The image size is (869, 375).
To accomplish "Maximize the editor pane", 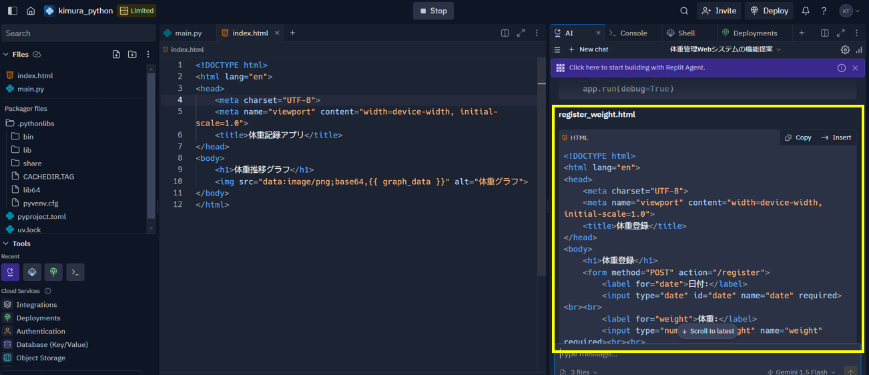I will [521, 33].
